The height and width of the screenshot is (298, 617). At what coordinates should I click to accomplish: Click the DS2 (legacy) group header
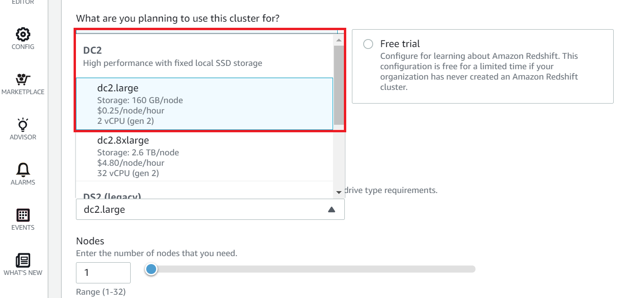112,195
